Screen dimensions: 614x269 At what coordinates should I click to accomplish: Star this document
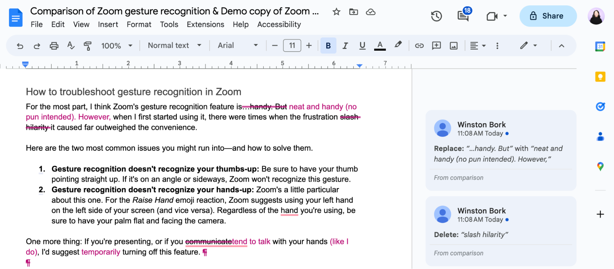[x=336, y=12]
